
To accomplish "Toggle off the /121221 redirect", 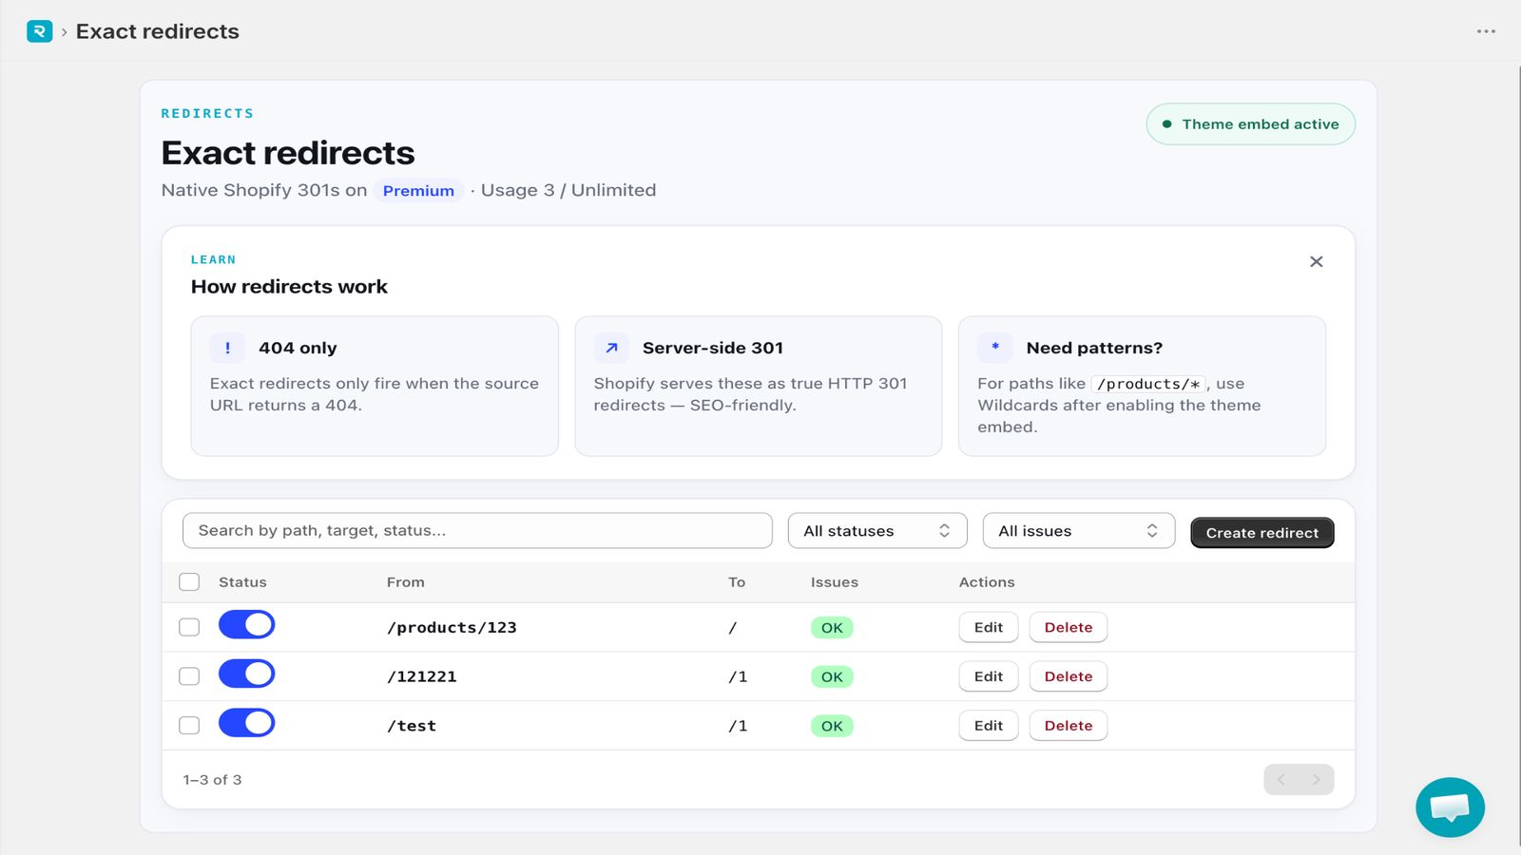I will point(246,674).
